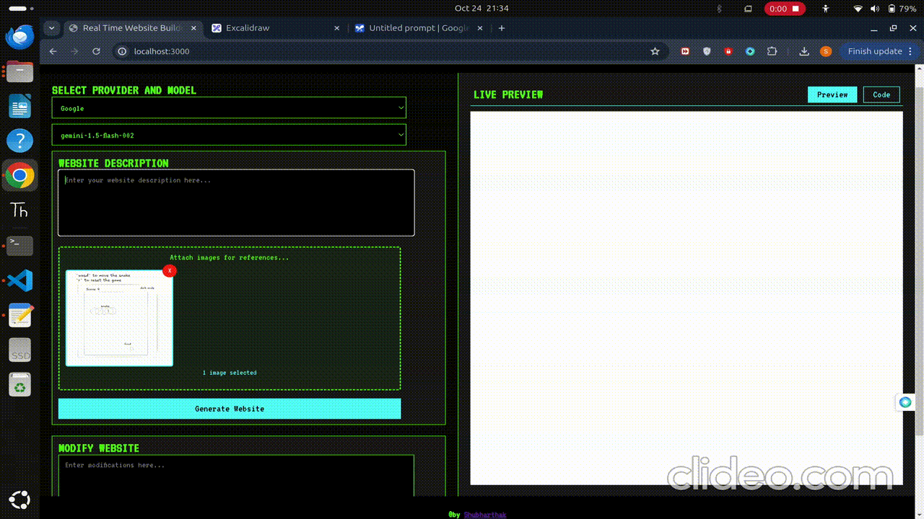
Task: Open a new browser tab
Action: pyautogui.click(x=502, y=28)
